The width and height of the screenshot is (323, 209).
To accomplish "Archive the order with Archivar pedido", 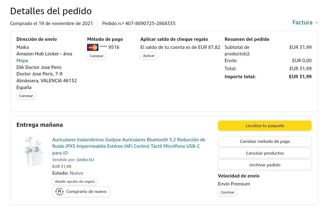I will pyautogui.click(x=265, y=165).
